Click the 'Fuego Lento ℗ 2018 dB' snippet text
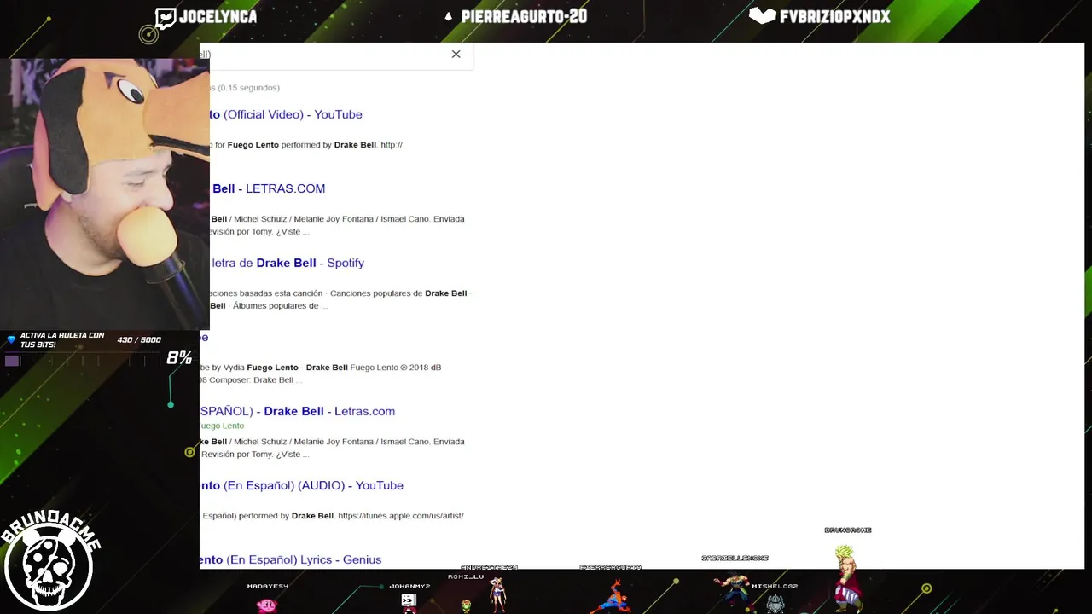The width and height of the screenshot is (1092, 614). tap(396, 368)
